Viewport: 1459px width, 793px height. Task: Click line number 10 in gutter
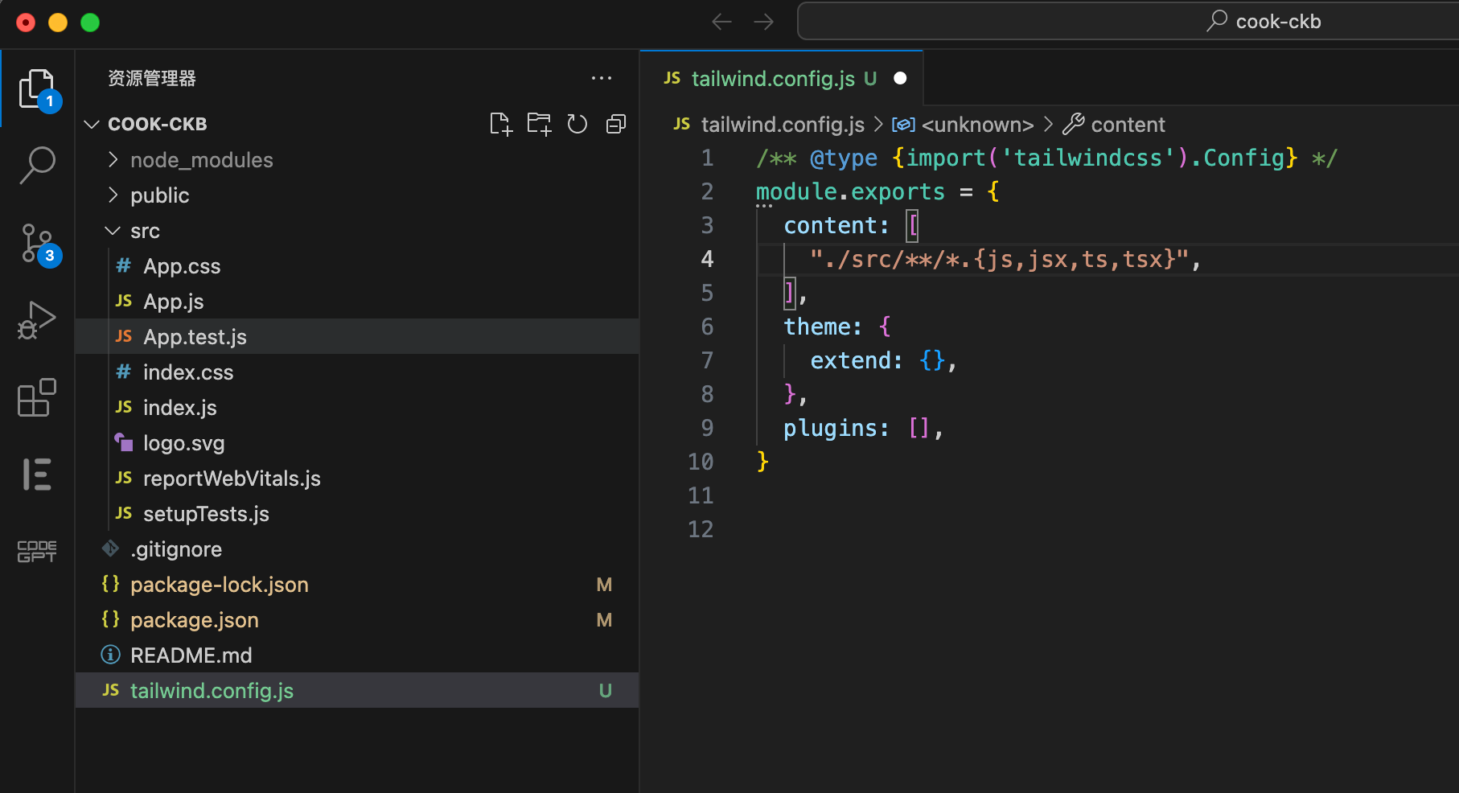tap(701, 462)
